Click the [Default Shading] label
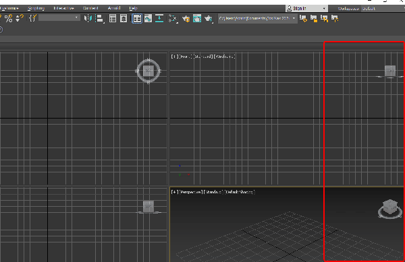The height and width of the screenshot is (262, 405). (x=240, y=192)
